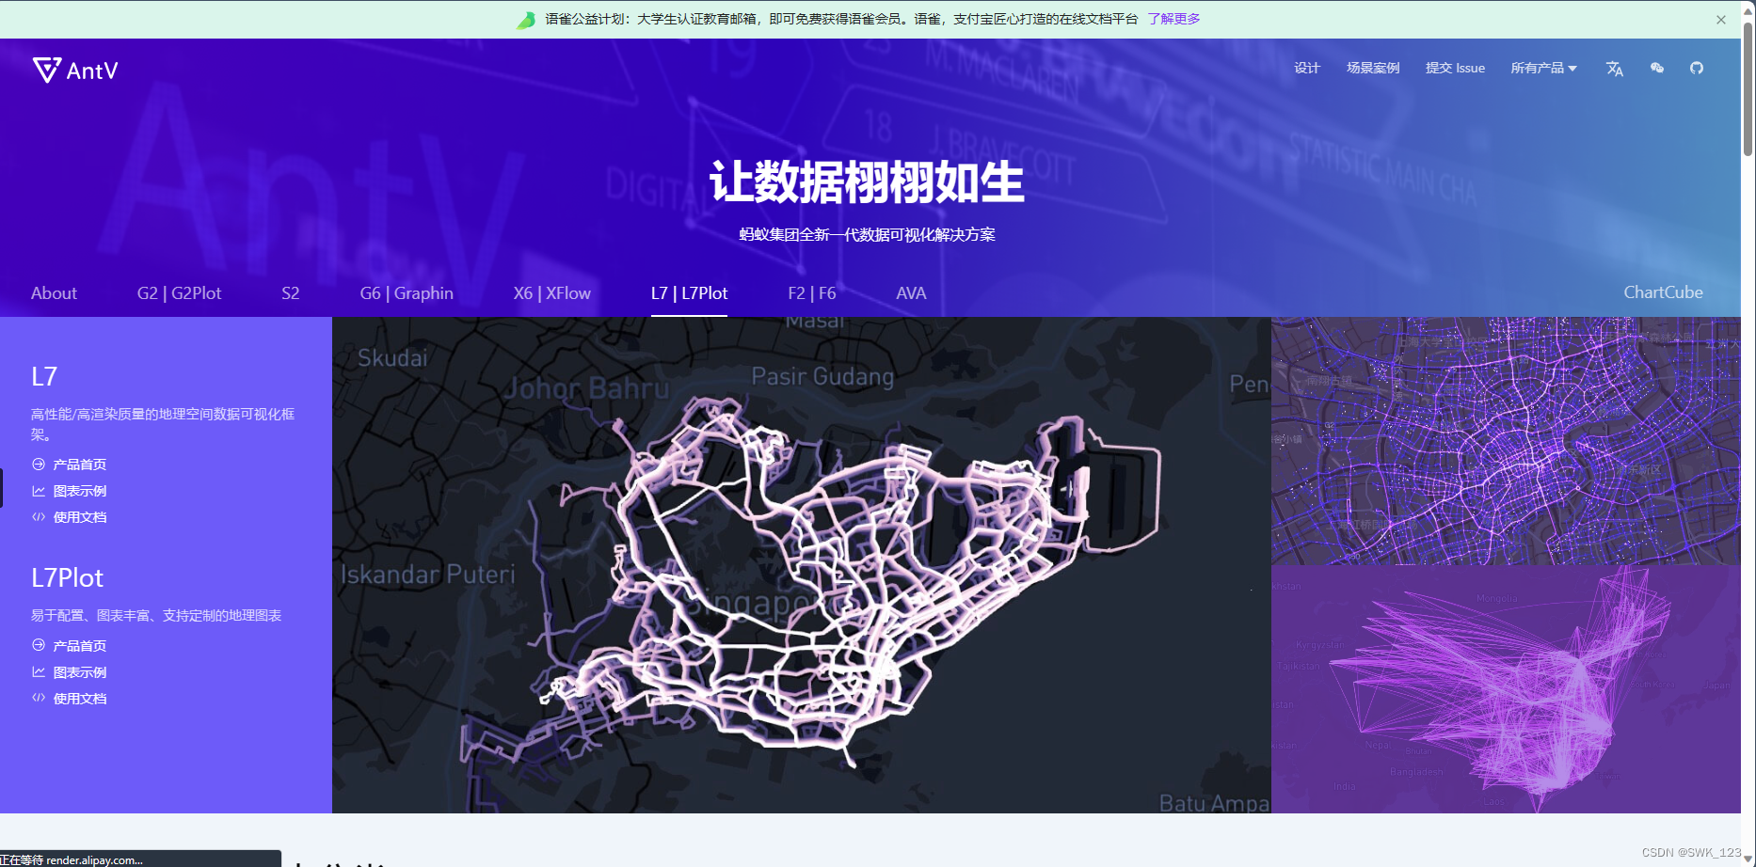Click the L7 图表示例 link
Screen dimensions: 1756x867
(x=70, y=491)
